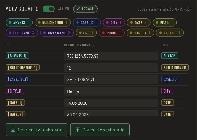The width and height of the screenshot is (197, 140).
Task: Toggle the Vocabolario active switch
Action: click(49, 9)
